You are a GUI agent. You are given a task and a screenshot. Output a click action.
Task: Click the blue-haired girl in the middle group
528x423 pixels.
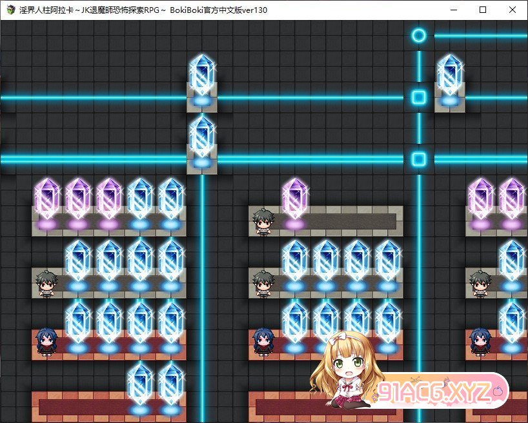click(x=263, y=342)
